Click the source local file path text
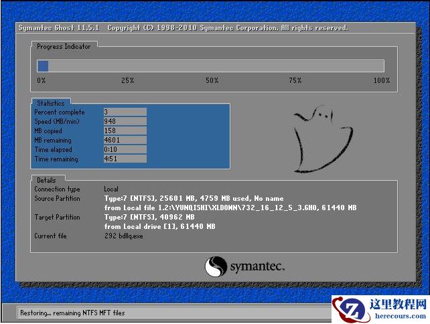This screenshot has height=324, width=430. pyautogui.click(x=230, y=208)
